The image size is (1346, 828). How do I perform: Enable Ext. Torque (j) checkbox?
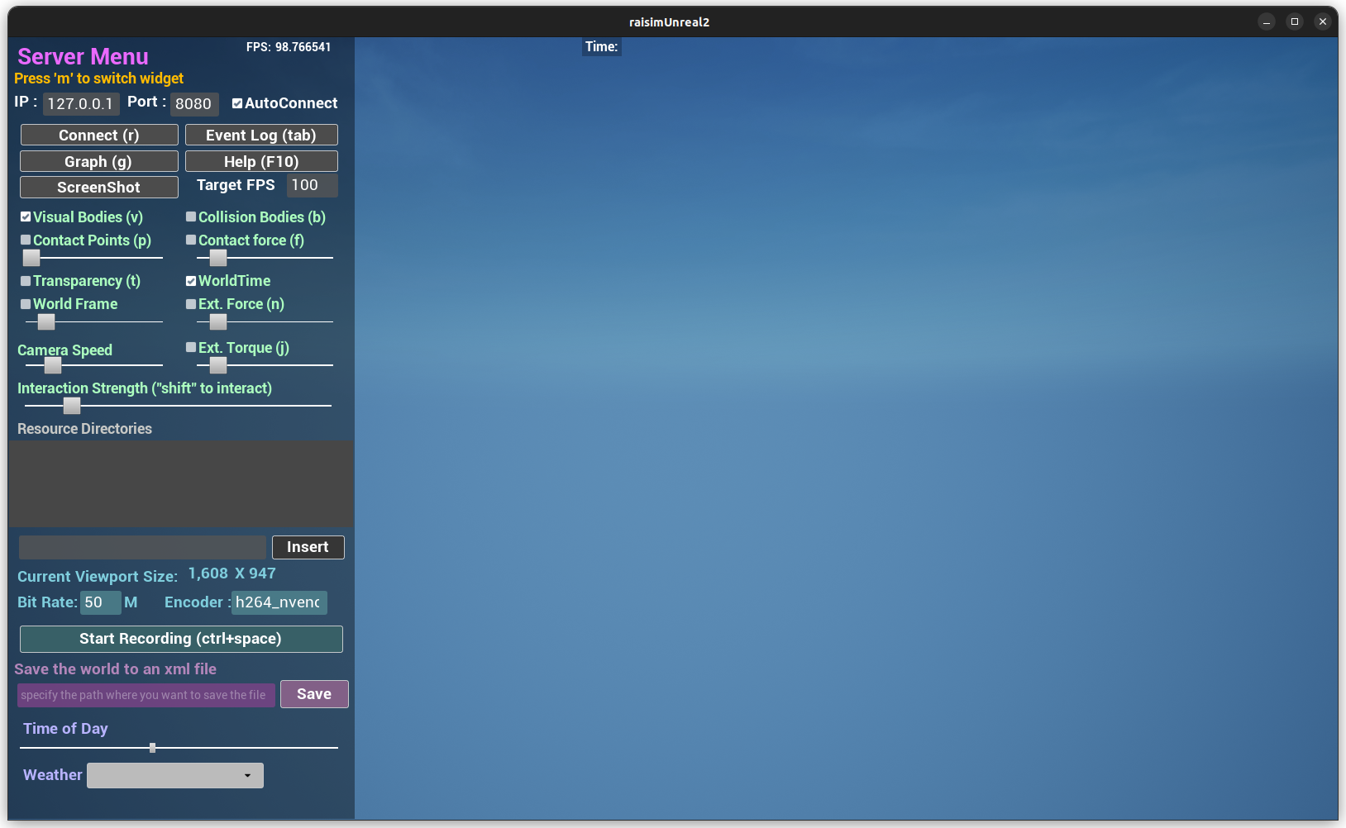pos(191,348)
